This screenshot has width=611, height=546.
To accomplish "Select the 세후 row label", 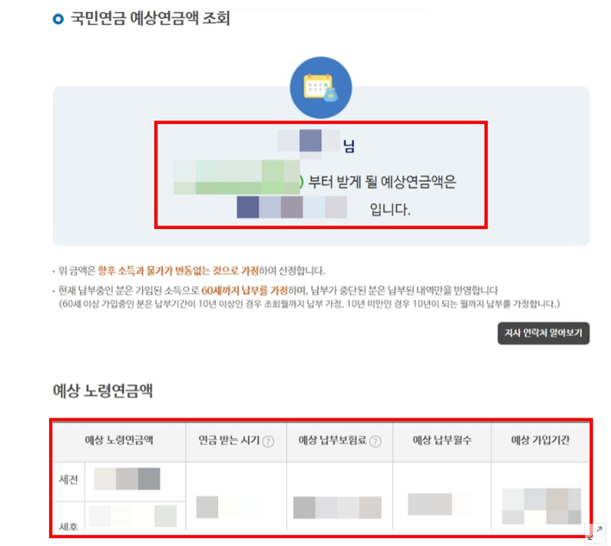I will pyautogui.click(x=69, y=526).
